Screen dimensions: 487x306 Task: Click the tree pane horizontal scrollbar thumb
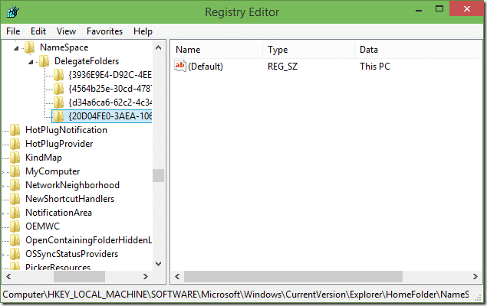coord(79,277)
